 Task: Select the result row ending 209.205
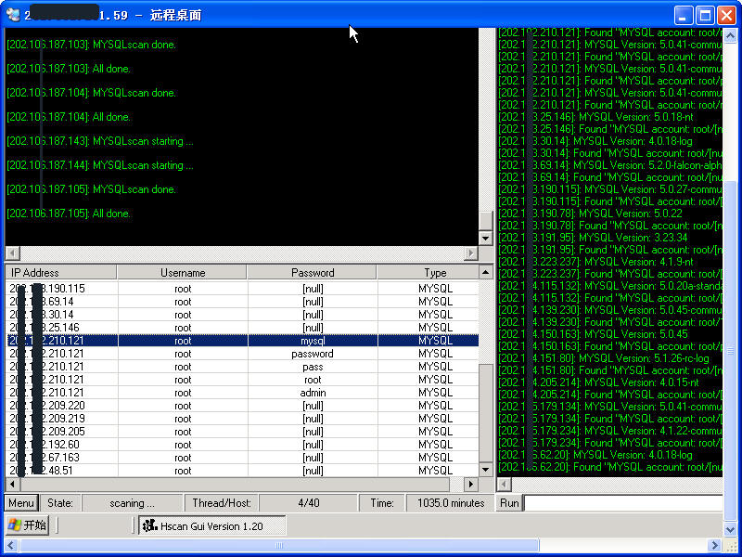point(242,432)
